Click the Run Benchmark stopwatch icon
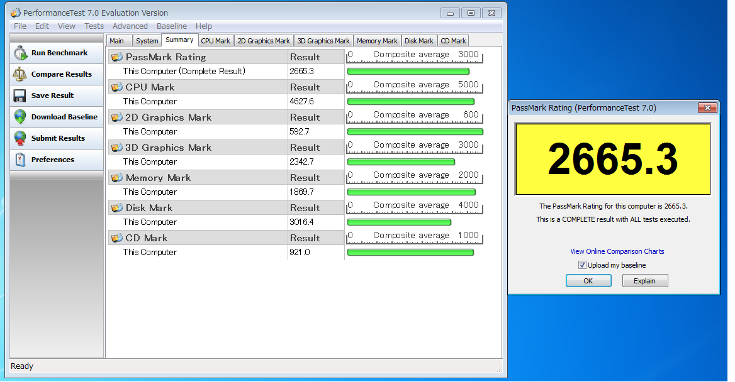735x382 pixels. 20,53
